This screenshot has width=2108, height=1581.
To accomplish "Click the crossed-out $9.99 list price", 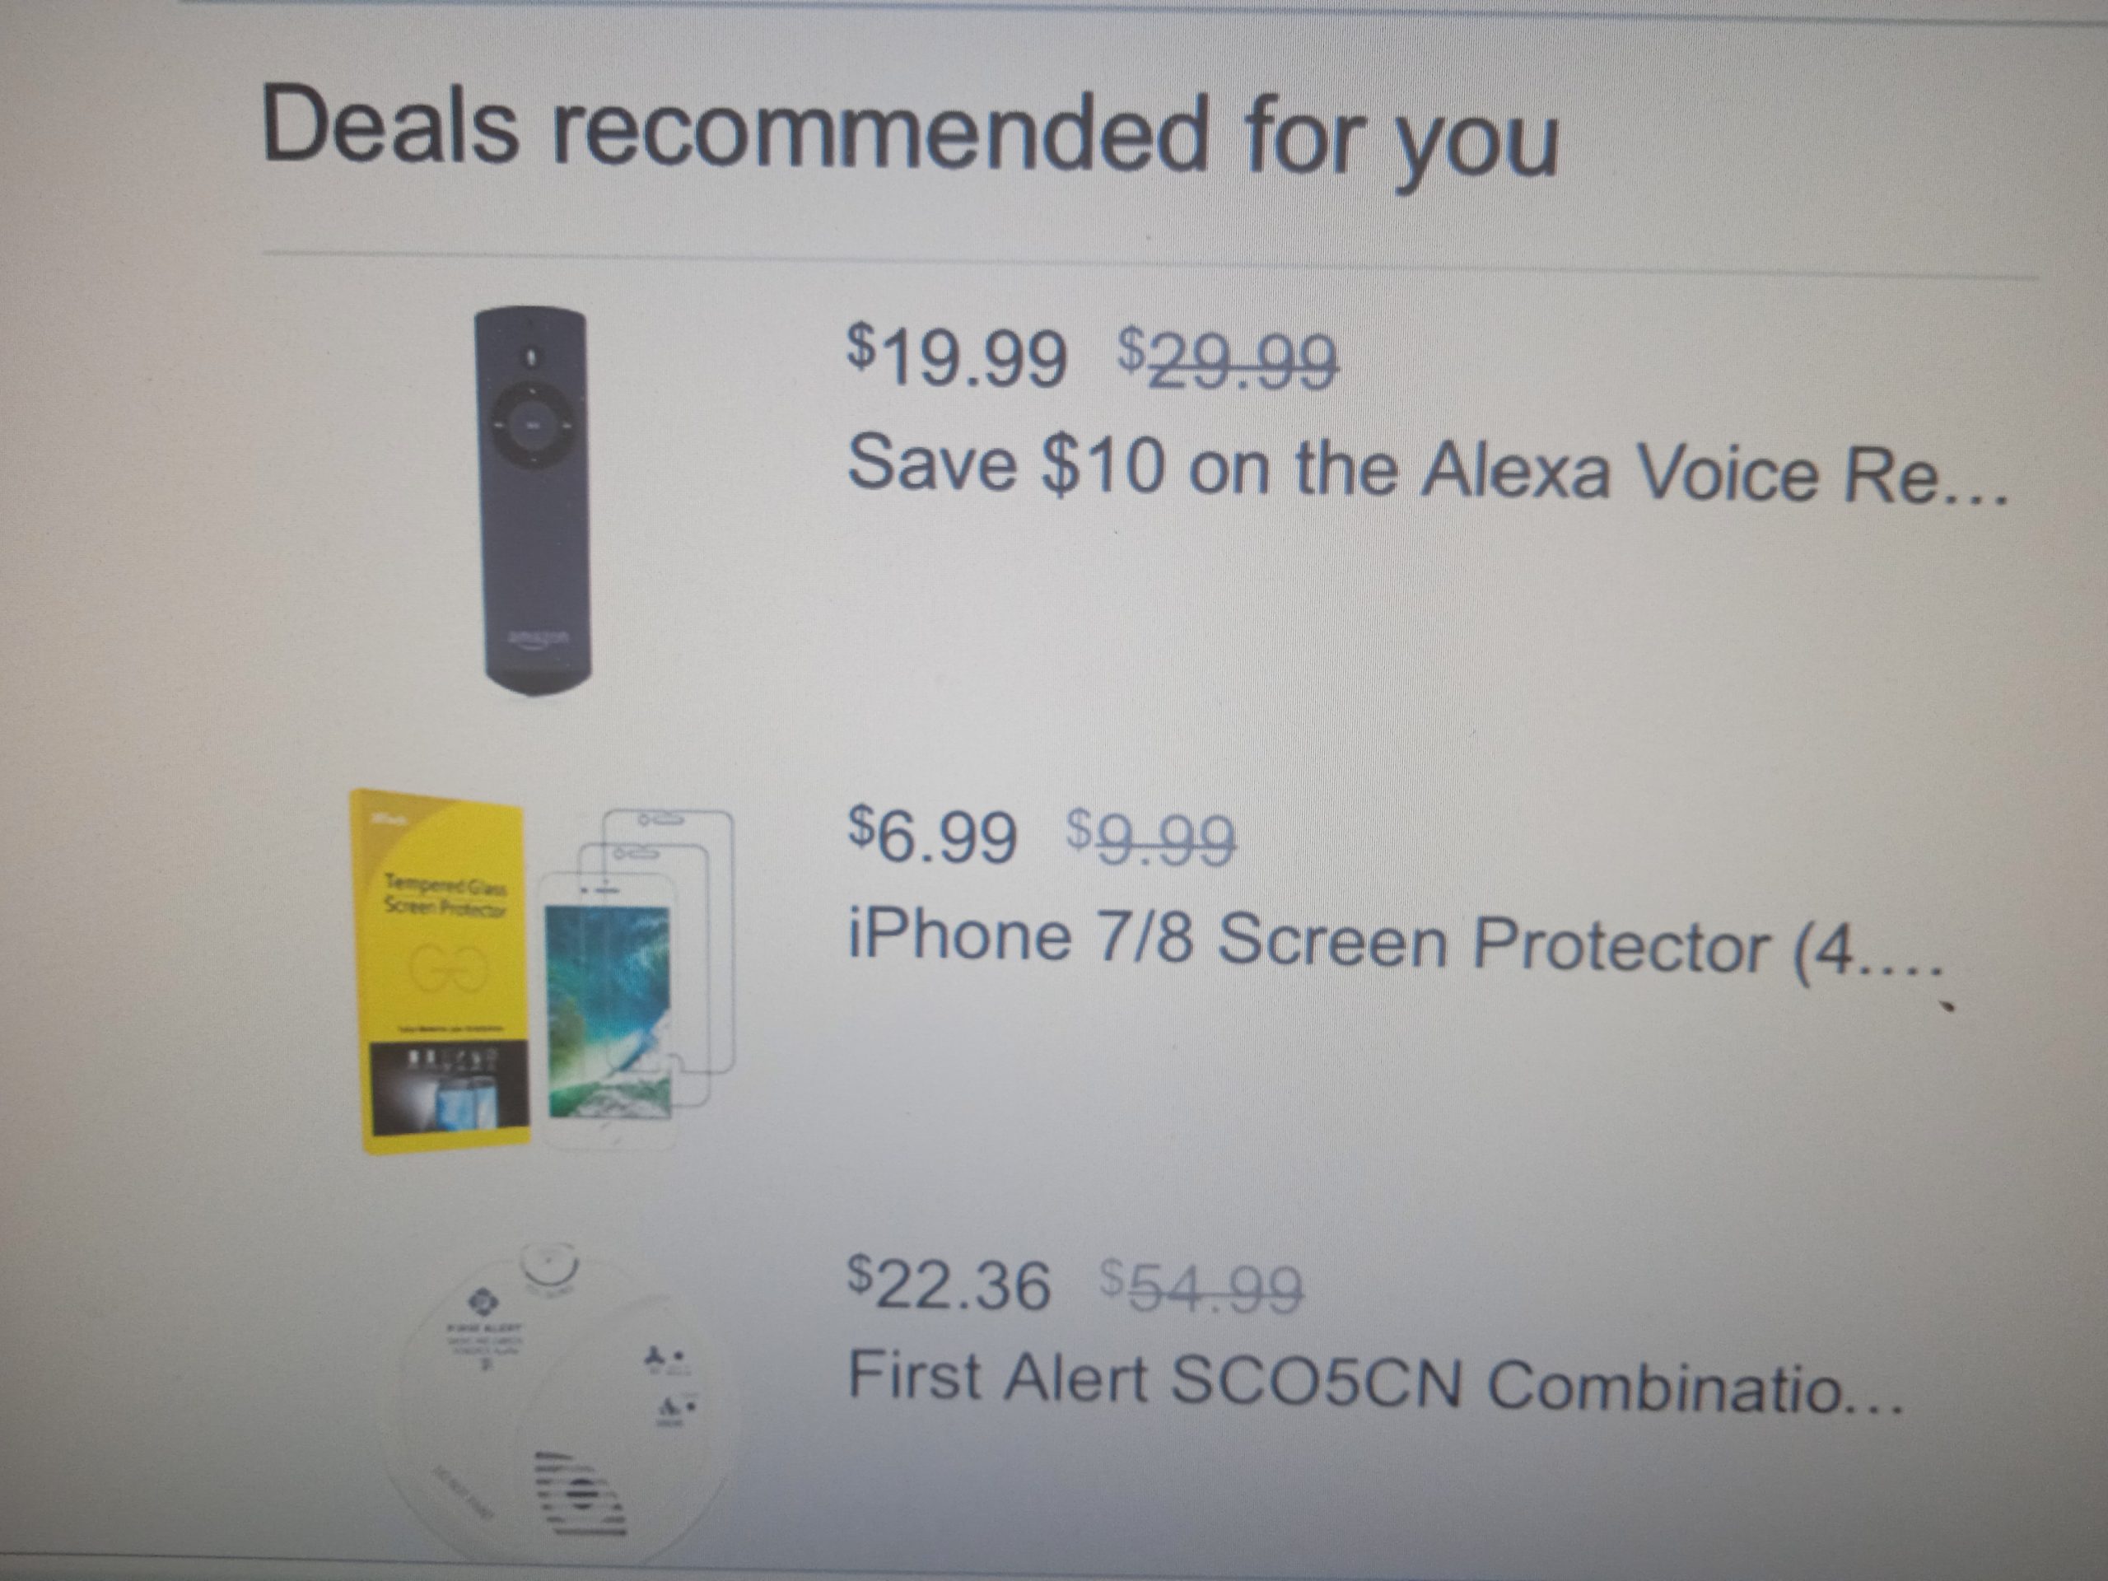I will (x=1150, y=838).
